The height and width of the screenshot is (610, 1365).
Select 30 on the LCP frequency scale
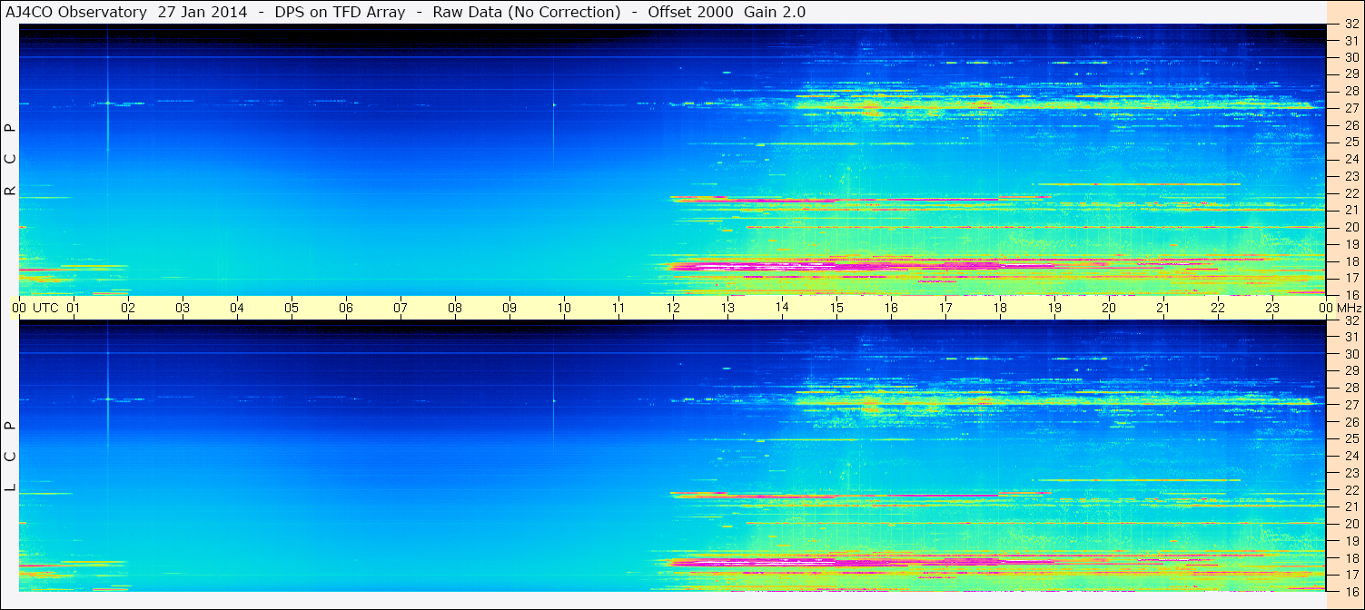(x=1351, y=354)
